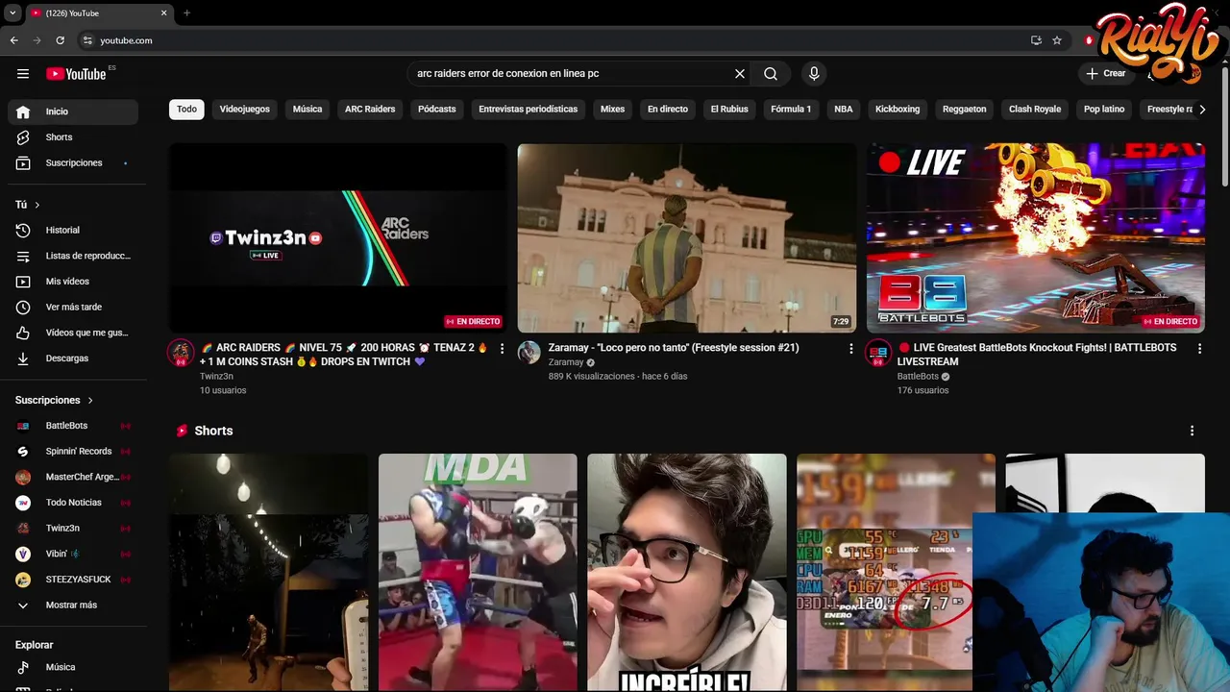
Task: Open Historial in the sidebar
Action: coord(73,231)
